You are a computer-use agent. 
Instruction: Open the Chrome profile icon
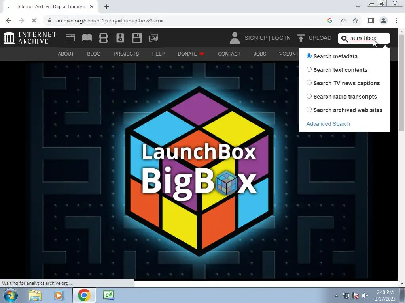pos(384,21)
